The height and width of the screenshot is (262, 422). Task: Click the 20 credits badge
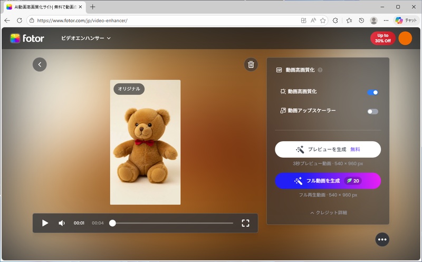click(x=353, y=181)
